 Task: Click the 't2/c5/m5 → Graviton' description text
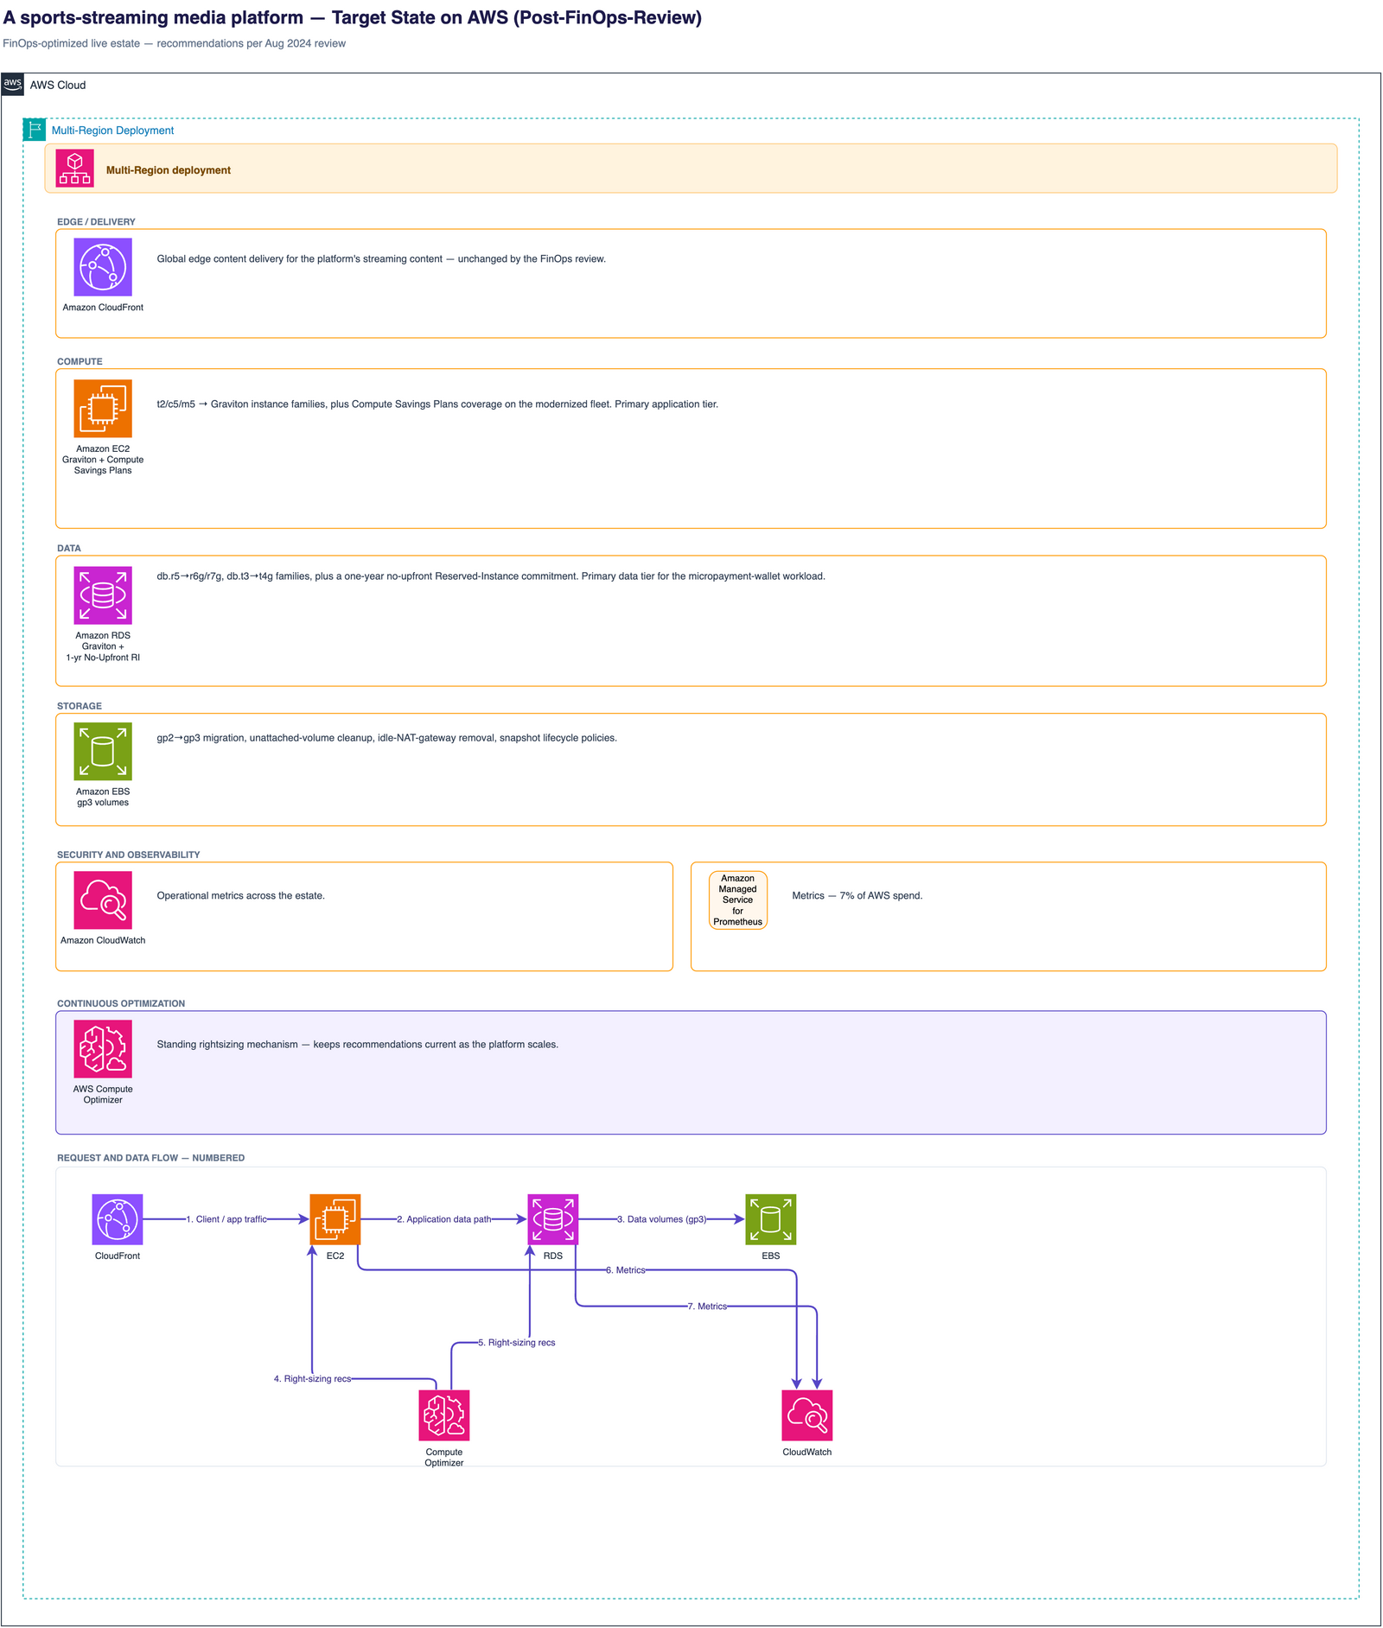pyautogui.click(x=437, y=404)
